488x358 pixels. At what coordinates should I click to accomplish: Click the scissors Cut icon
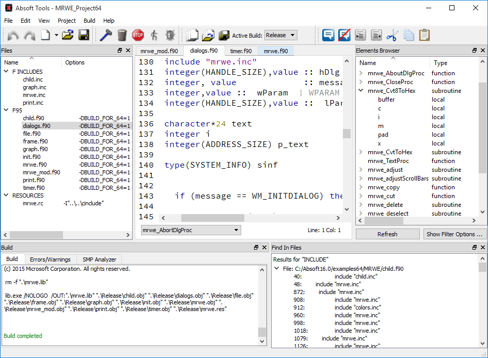tap(392, 35)
